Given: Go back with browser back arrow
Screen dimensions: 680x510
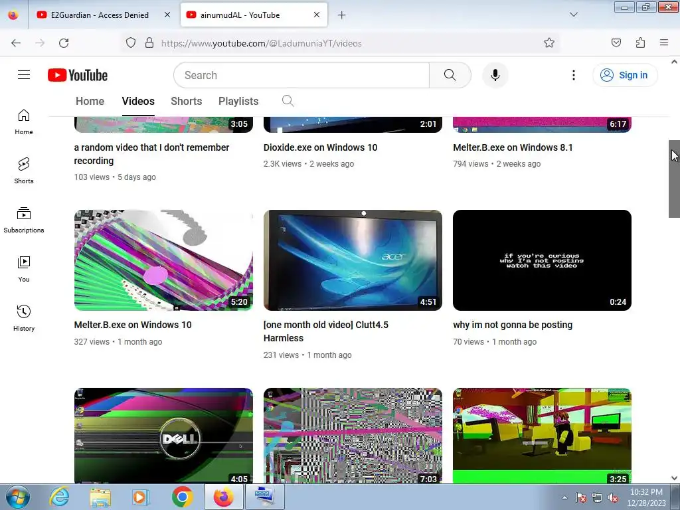Looking at the screenshot, I should pyautogui.click(x=16, y=43).
